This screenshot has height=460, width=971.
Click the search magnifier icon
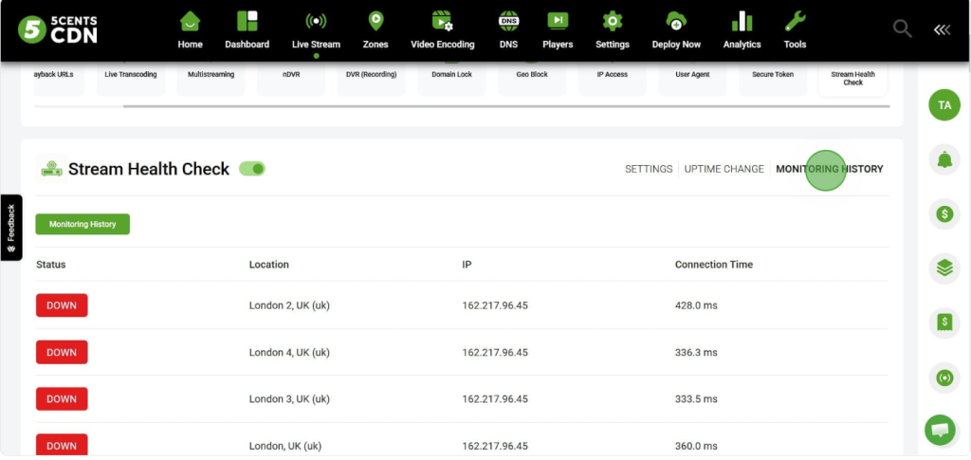click(902, 29)
